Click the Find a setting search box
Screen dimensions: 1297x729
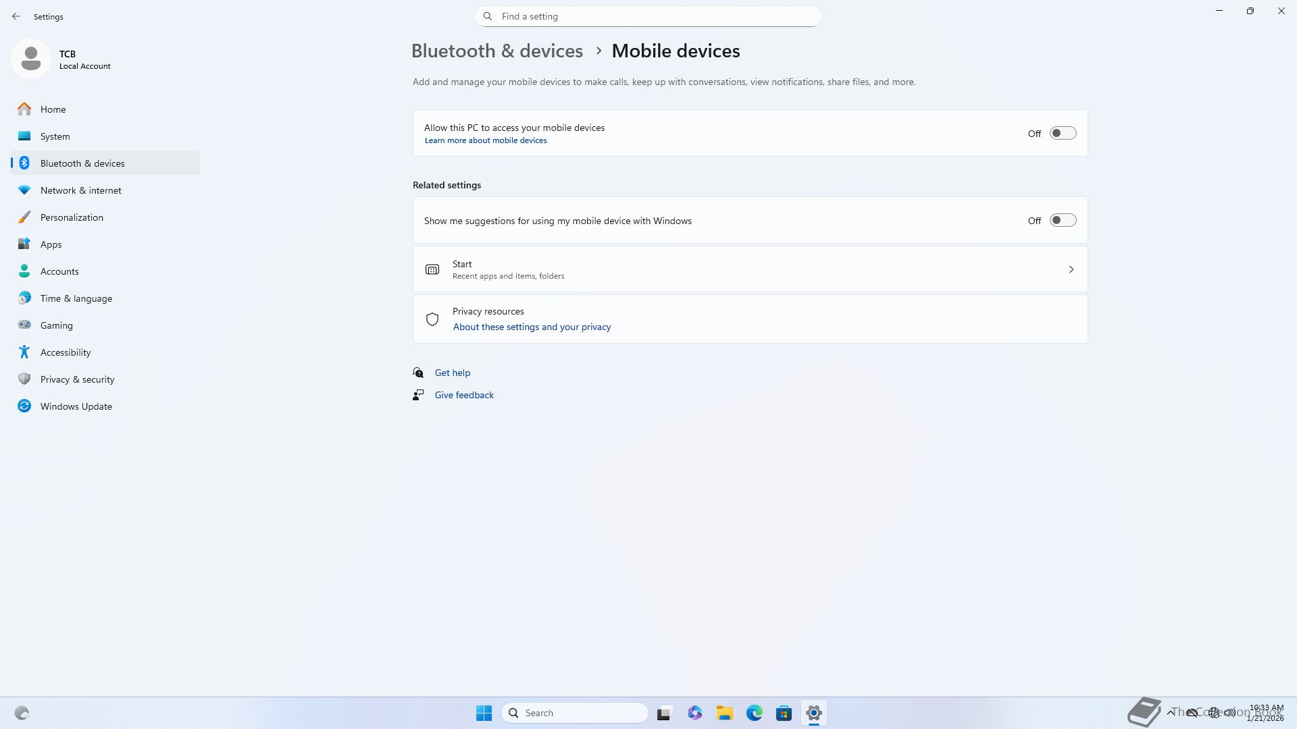tap(648, 16)
